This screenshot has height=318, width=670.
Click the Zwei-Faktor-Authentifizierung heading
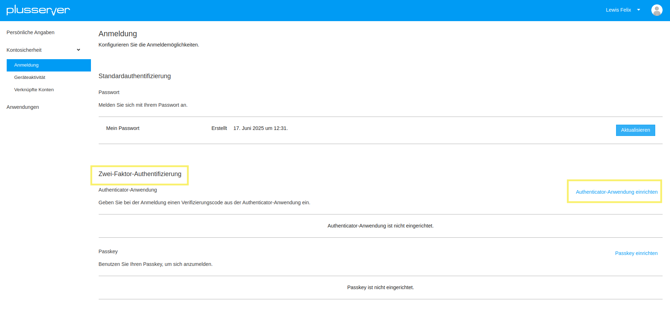pos(140,174)
